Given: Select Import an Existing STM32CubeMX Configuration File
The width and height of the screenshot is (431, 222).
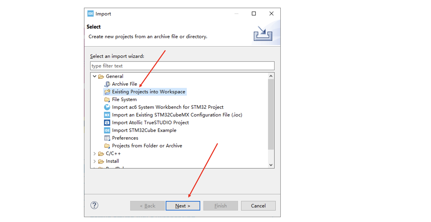Looking at the screenshot, I should pos(177,115).
